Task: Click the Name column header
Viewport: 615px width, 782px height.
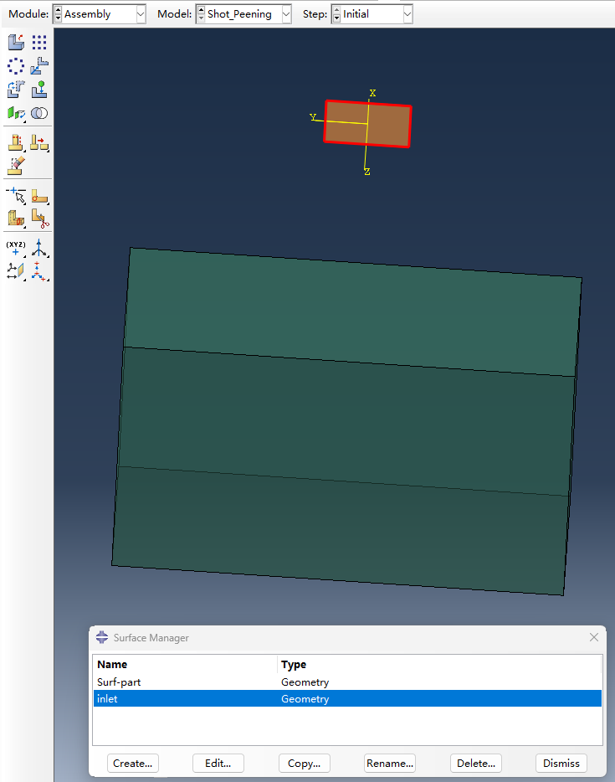Action: 185,664
